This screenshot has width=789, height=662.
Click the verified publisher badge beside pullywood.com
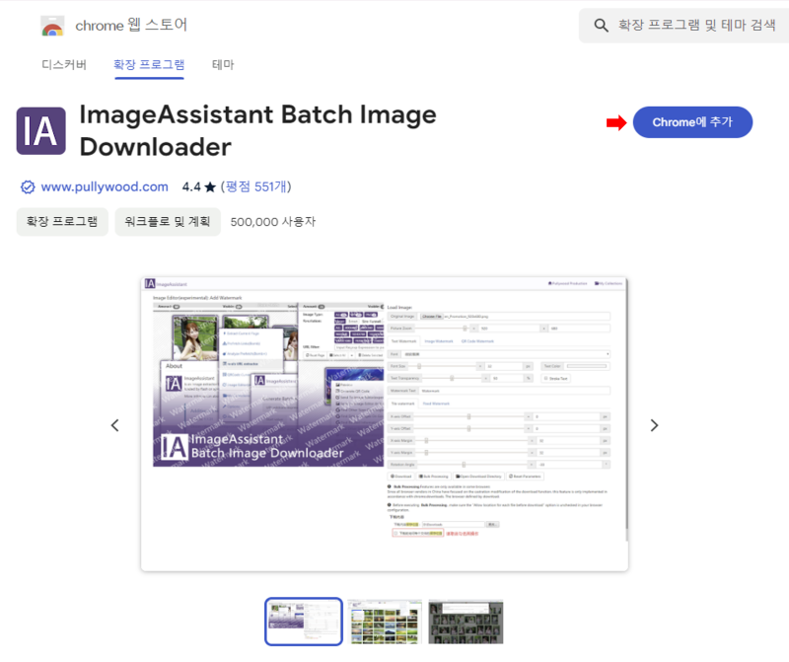tap(26, 185)
